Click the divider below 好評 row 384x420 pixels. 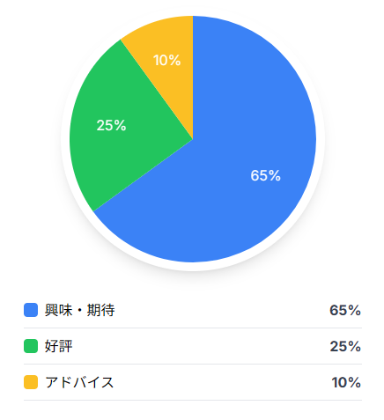(x=193, y=364)
